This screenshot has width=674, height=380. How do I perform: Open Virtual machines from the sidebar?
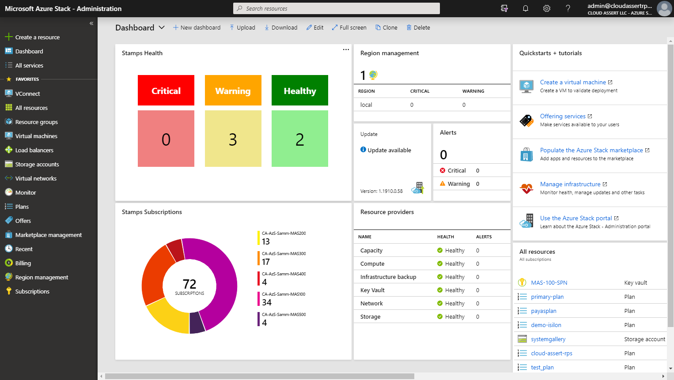(x=10, y=136)
